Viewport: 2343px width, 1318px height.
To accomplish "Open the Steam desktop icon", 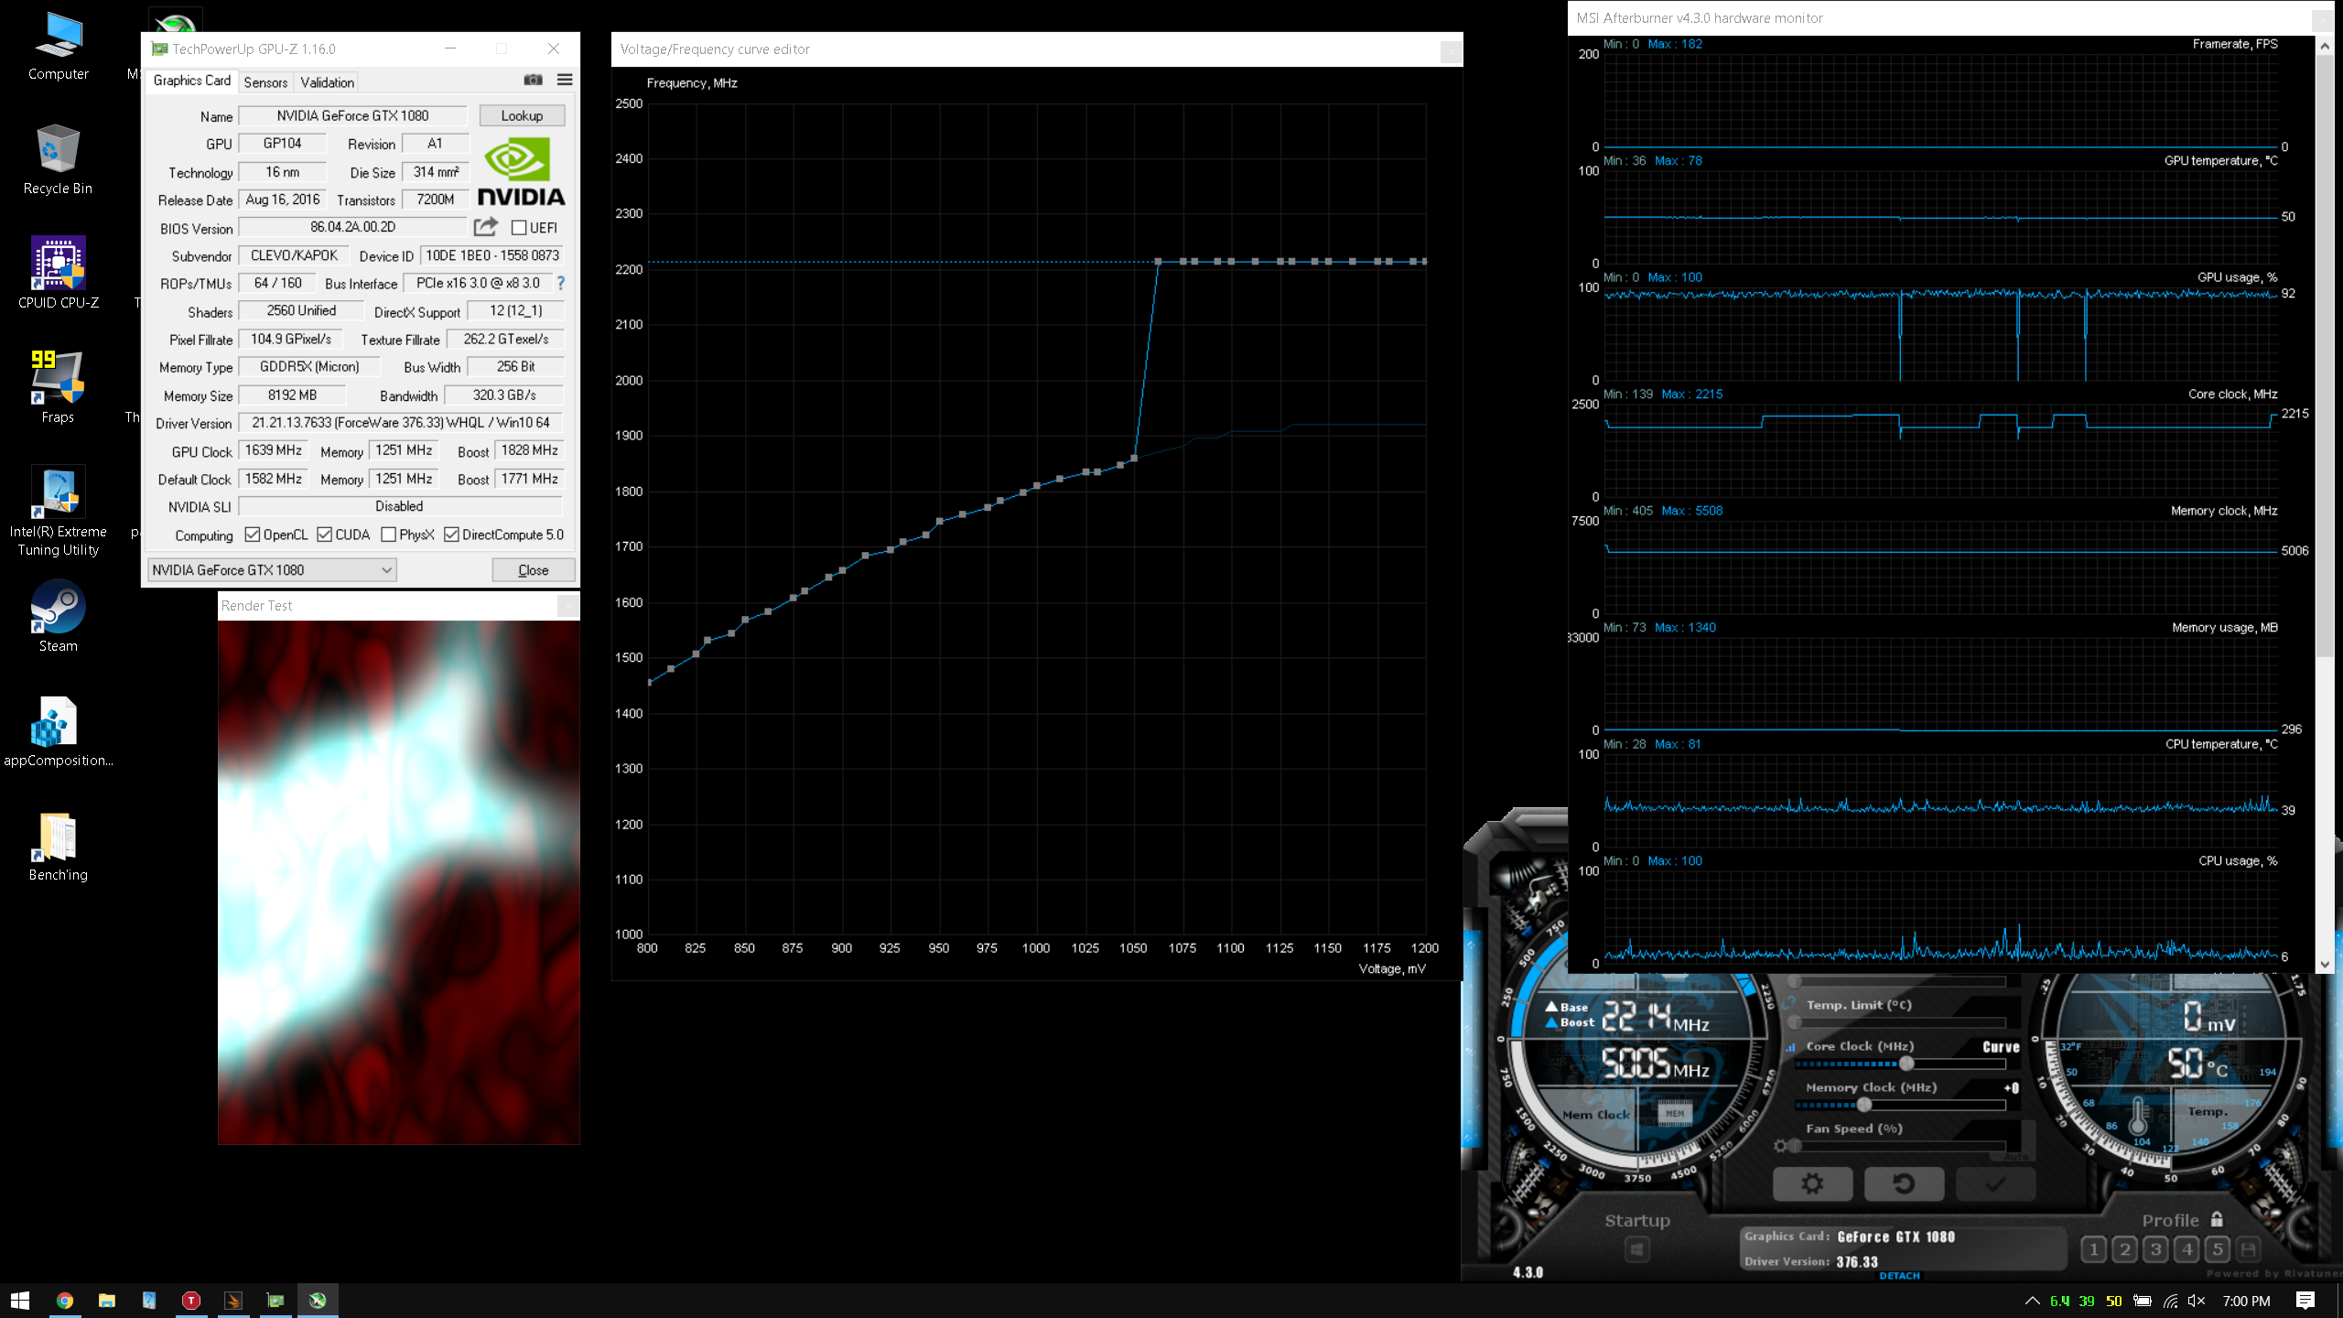I will [x=58, y=617].
